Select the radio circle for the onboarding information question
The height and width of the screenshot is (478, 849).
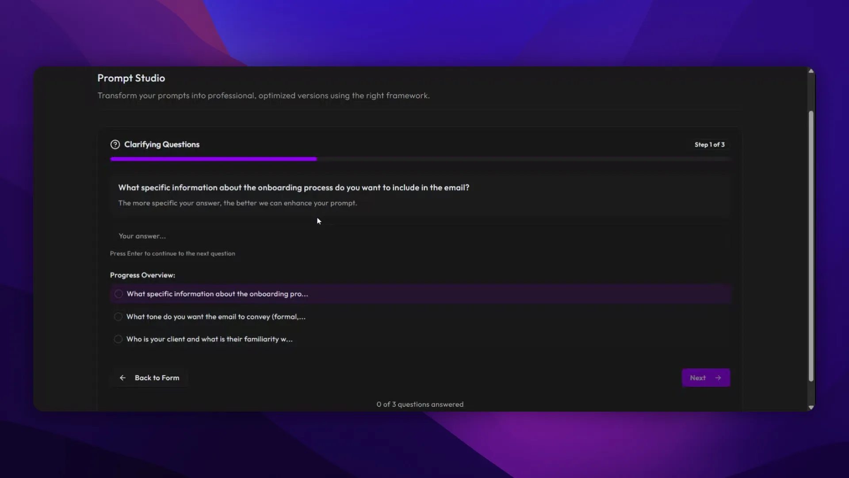(119, 294)
